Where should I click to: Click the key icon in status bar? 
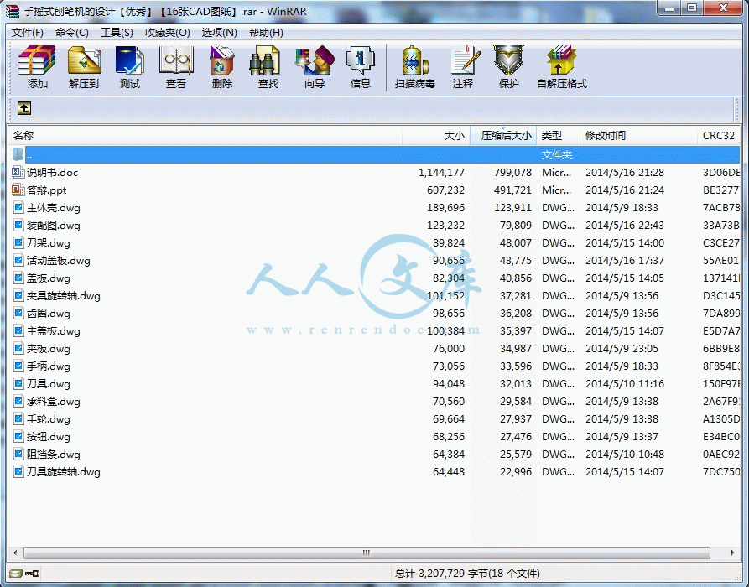(x=32, y=573)
